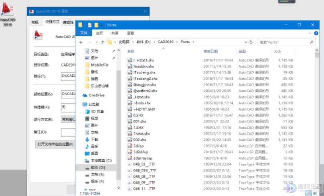
Task: Open the MobileFile folder in sidebar
Action: pos(99,65)
